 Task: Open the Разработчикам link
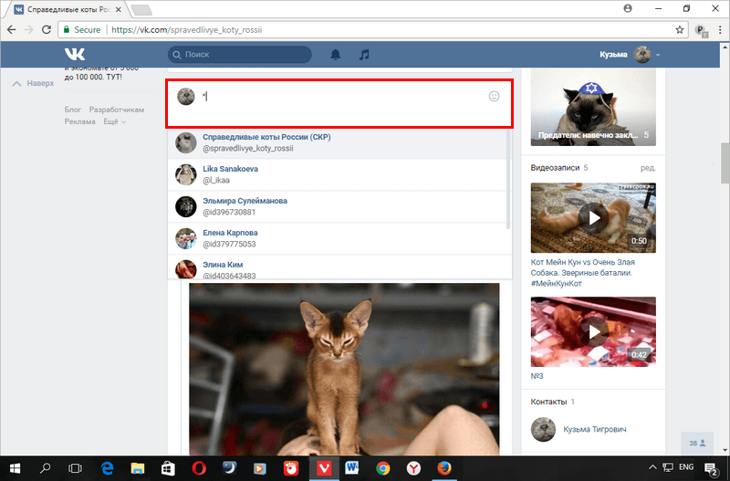tap(117, 110)
